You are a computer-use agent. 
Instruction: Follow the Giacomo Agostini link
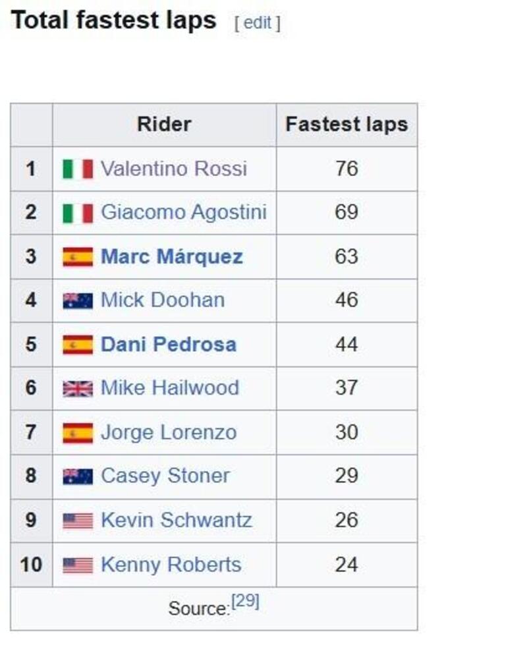point(184,213)
